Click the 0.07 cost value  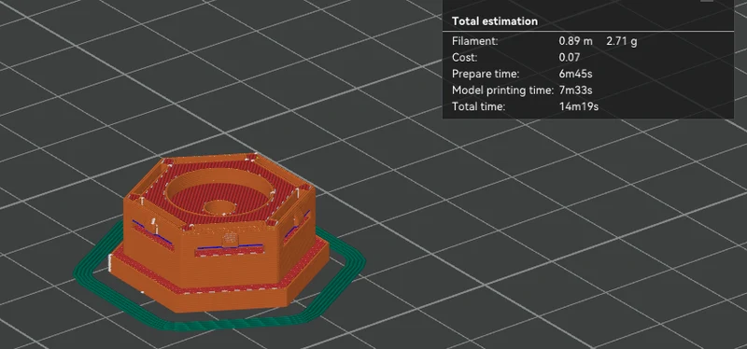pos(570,58)
